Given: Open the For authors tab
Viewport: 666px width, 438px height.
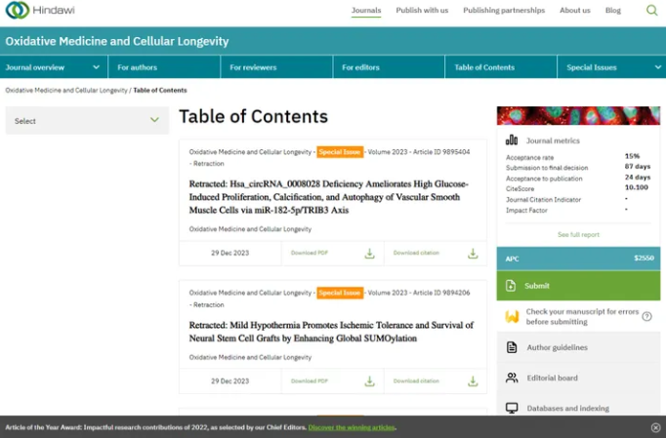Looking at the screenshot, I should (x=164, y=67).
